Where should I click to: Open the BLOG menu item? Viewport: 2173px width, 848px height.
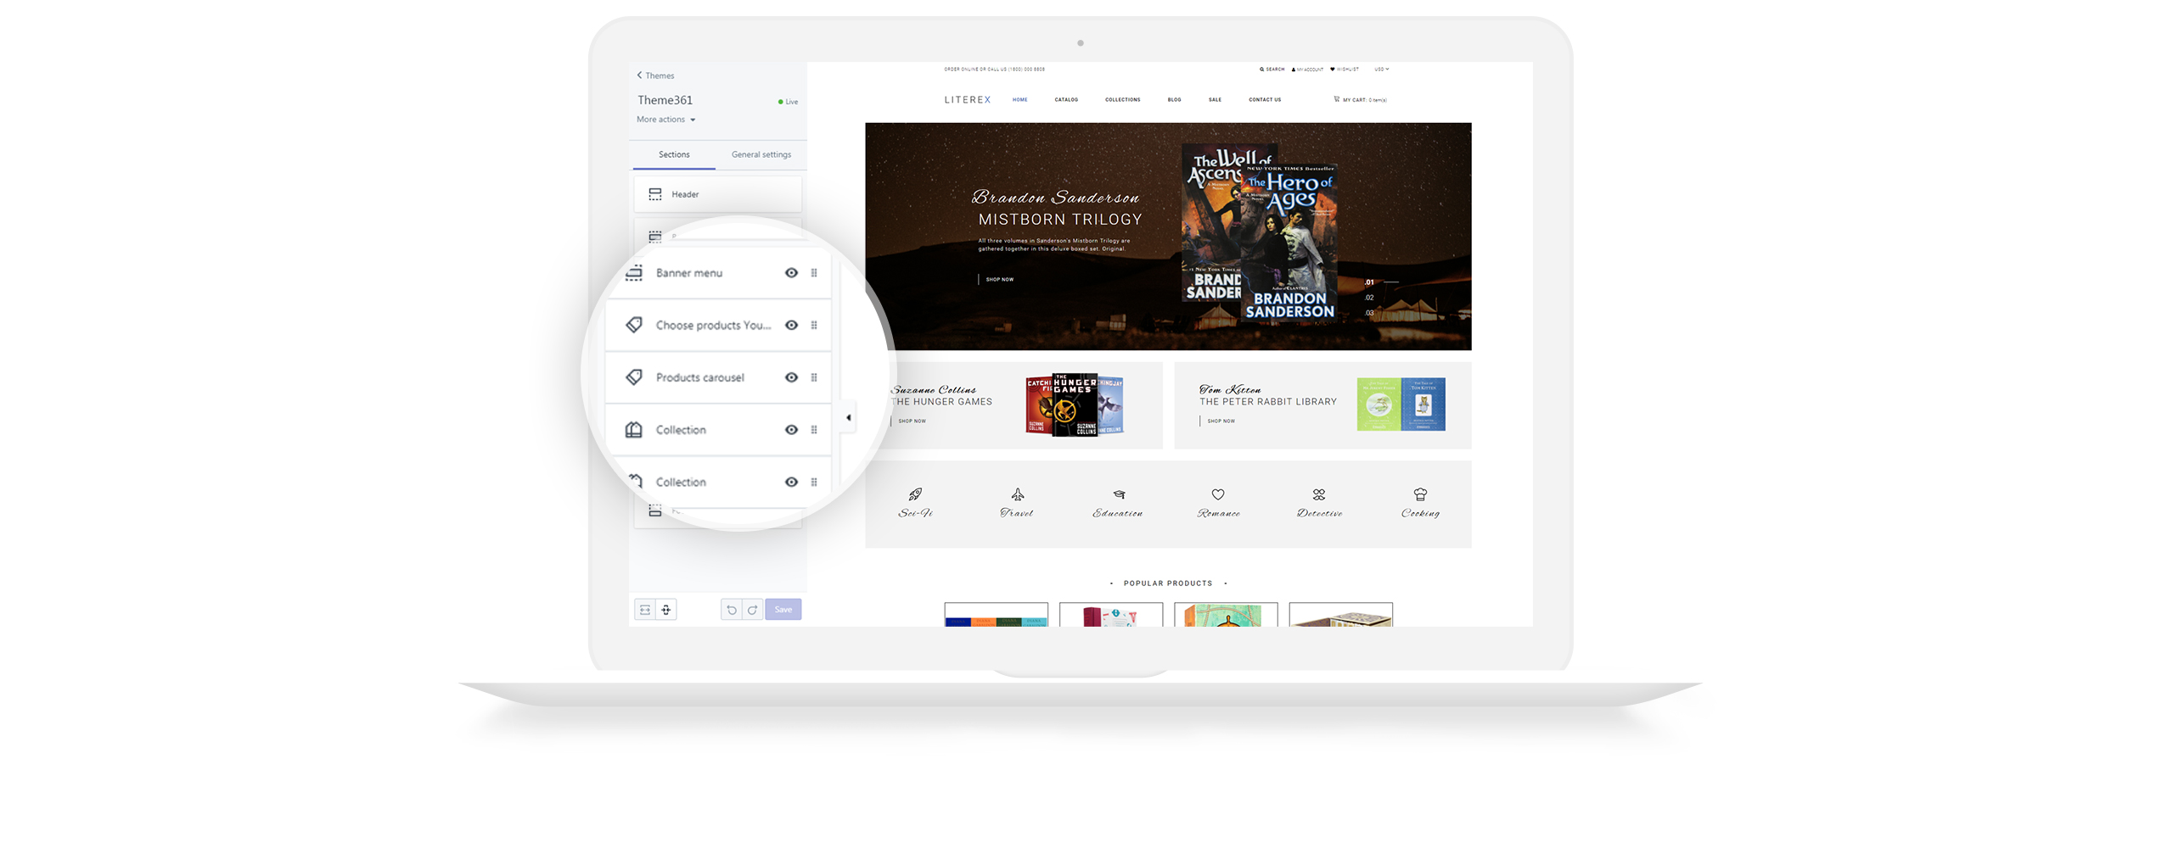[x=1174, y=100]
